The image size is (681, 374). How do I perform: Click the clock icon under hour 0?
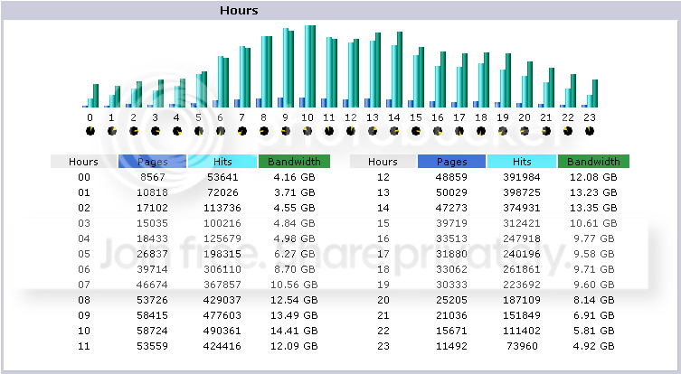[x=90, y=131]
